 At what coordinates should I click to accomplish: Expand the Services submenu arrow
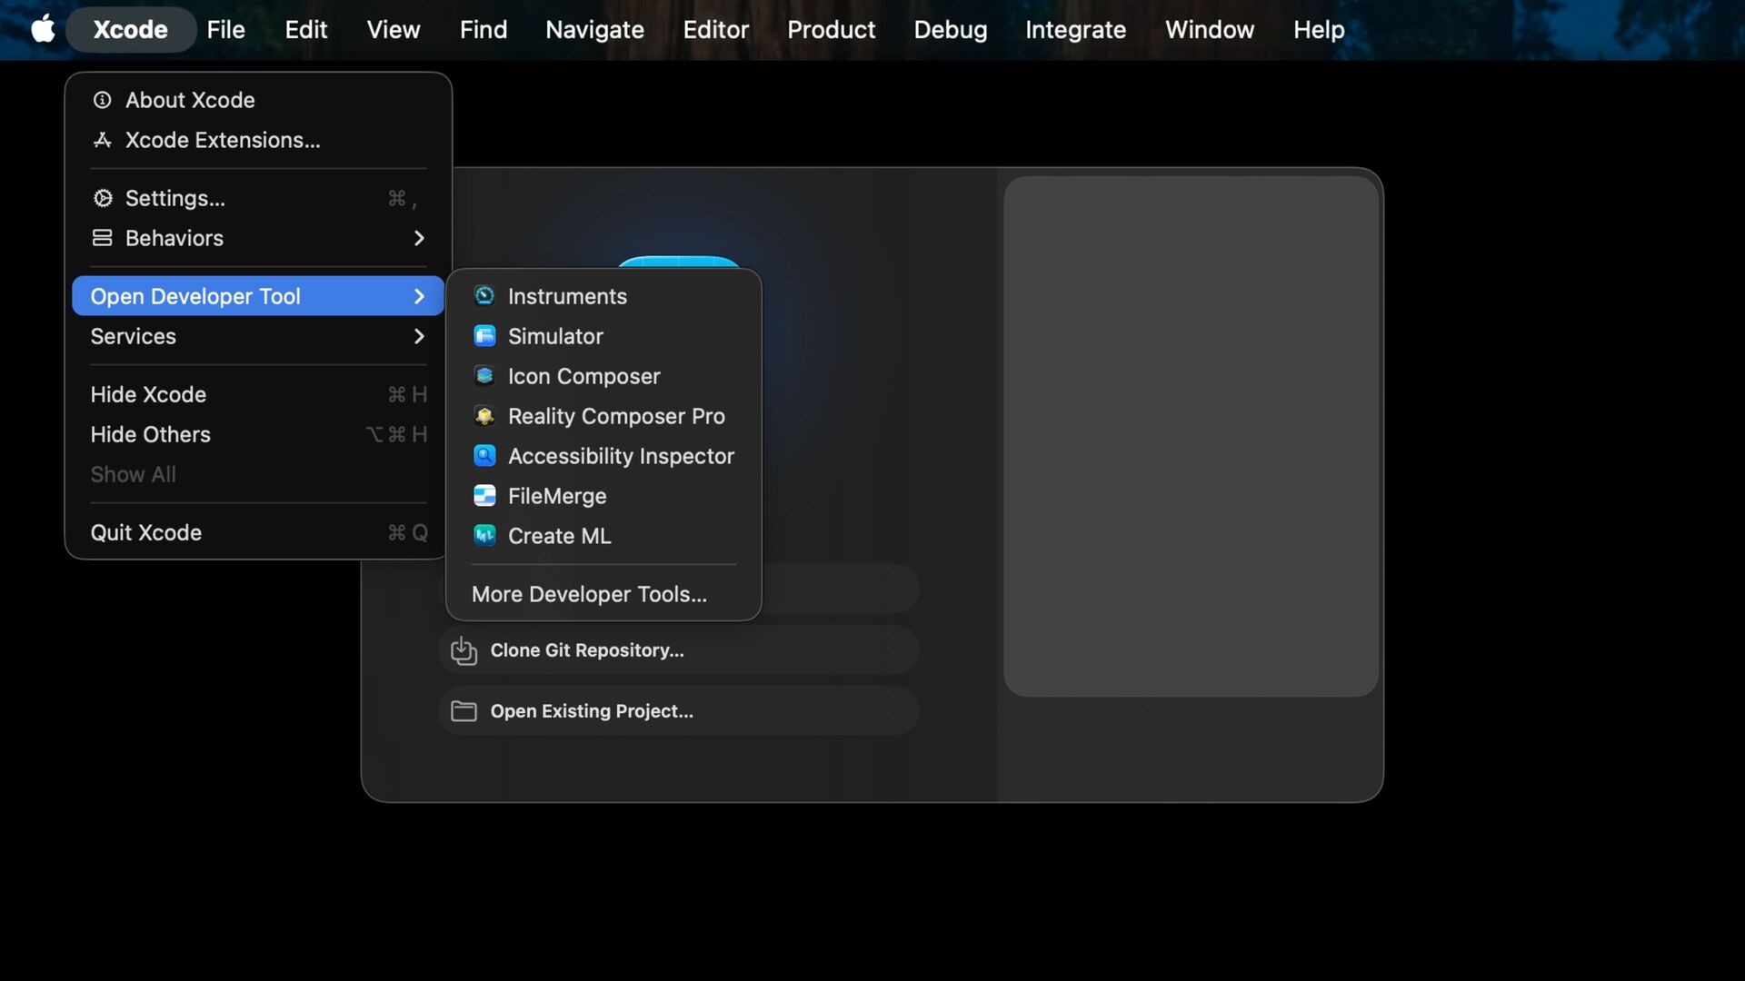419,336
